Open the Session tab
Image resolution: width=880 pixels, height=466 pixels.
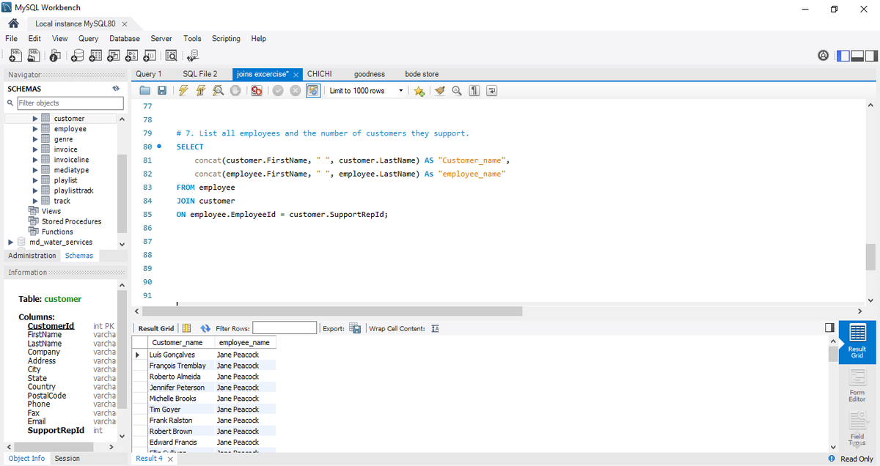[x=67, y=459]
